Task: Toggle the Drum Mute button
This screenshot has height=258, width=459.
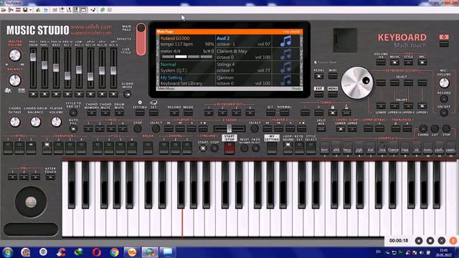Action: coord(119,113)
